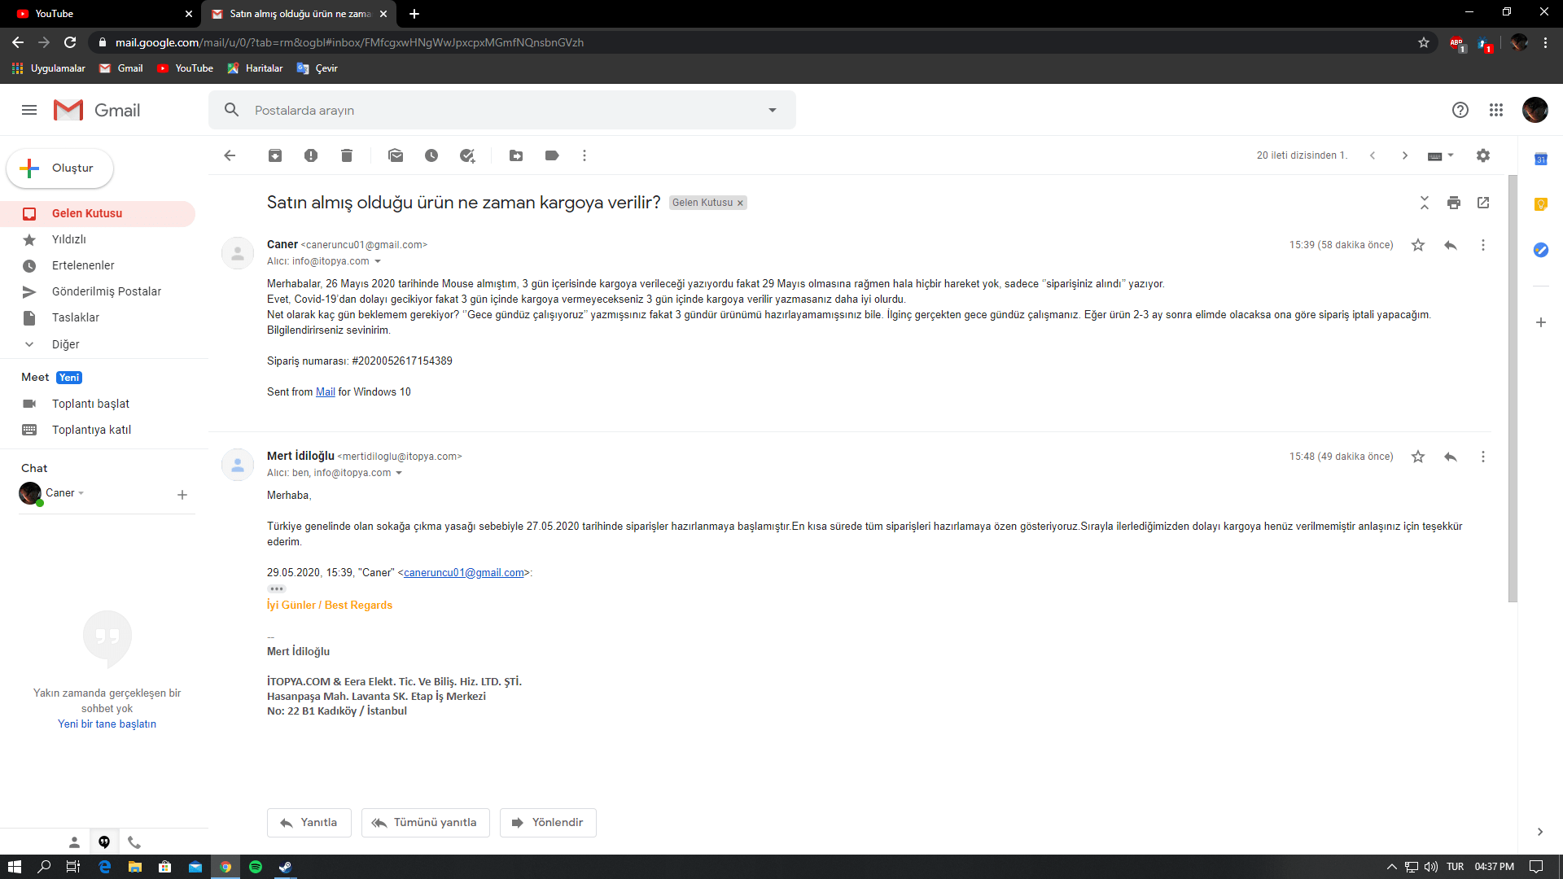Star Caner's message
This screenshot has width=1563, height=879.
point(1418,245)
